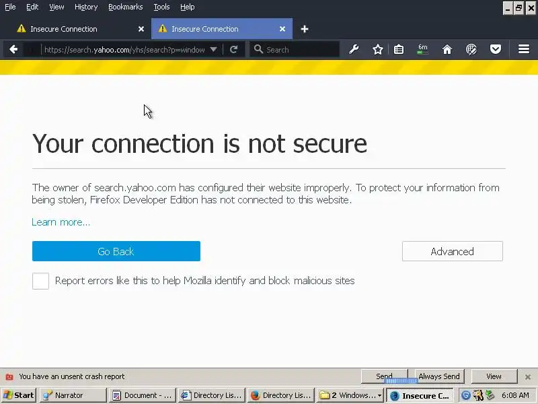Open the View menu
The image size is (538, 404).
point(56,7)
